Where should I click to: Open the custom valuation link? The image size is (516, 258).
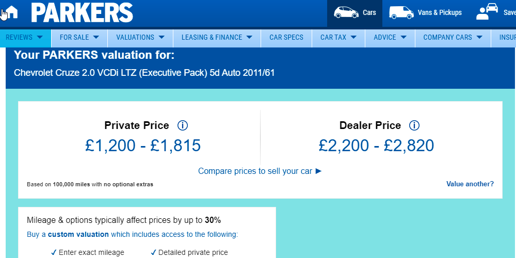(78, 234)
